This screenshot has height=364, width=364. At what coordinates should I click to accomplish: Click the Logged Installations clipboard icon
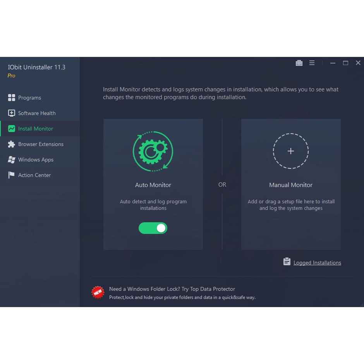click(x=287, y=262)
